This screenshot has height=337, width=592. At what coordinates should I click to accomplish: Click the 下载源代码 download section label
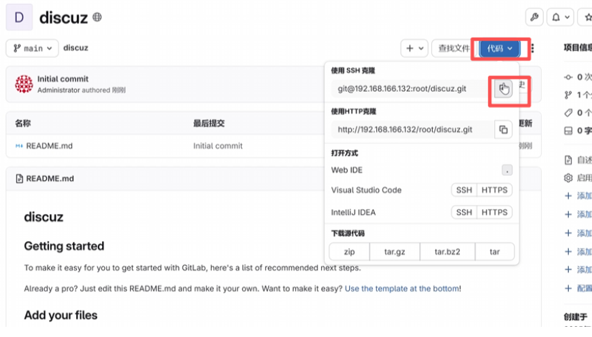tap(348, 233)
